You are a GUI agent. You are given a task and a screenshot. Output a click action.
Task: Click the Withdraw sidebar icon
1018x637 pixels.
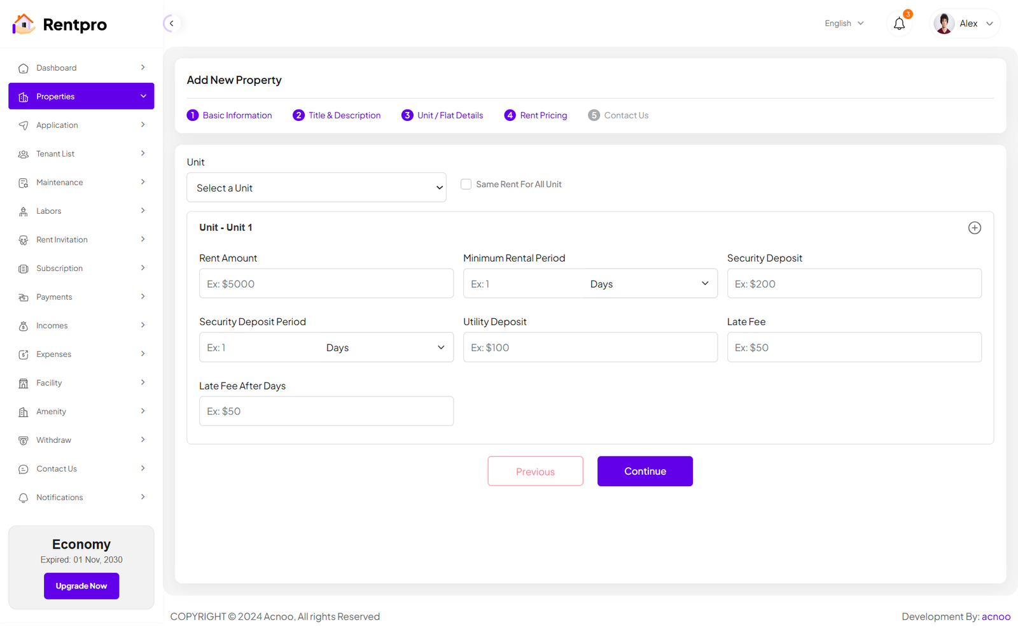24,440
